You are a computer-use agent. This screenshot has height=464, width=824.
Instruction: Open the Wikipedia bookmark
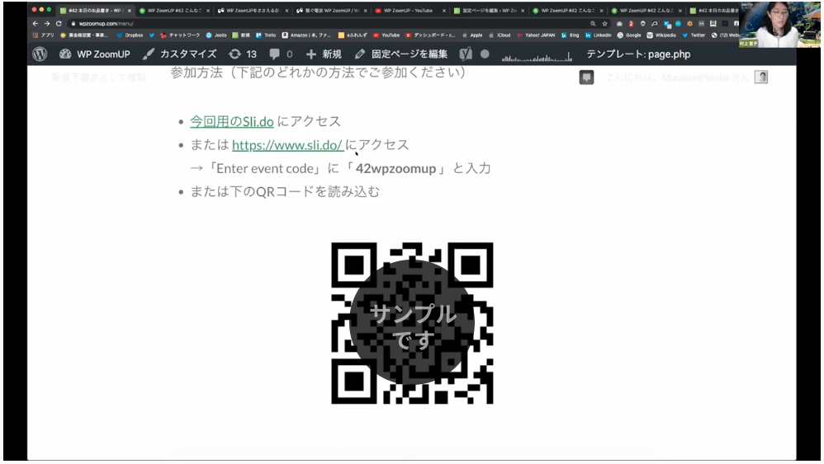(x=661, y=35)
